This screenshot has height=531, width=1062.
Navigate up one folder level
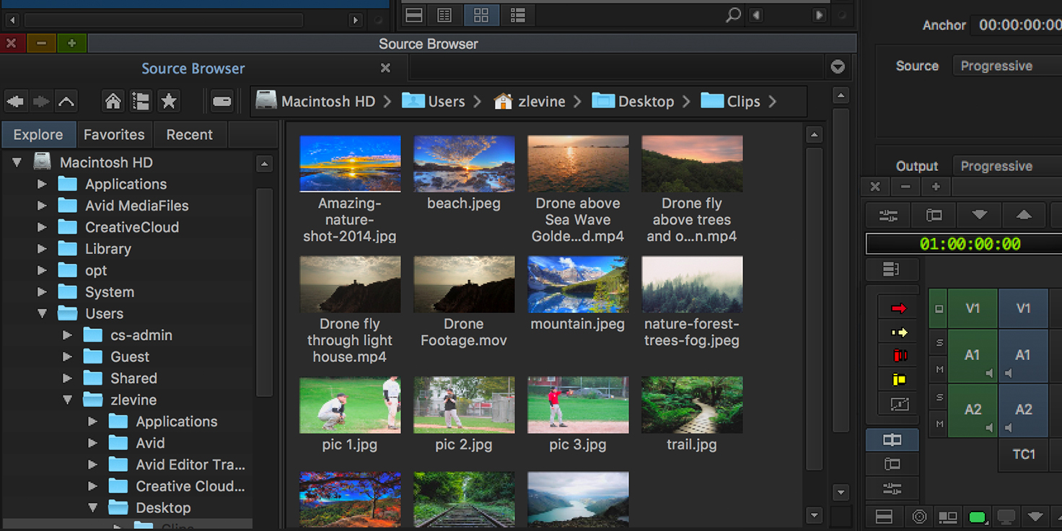coord(66,102)
